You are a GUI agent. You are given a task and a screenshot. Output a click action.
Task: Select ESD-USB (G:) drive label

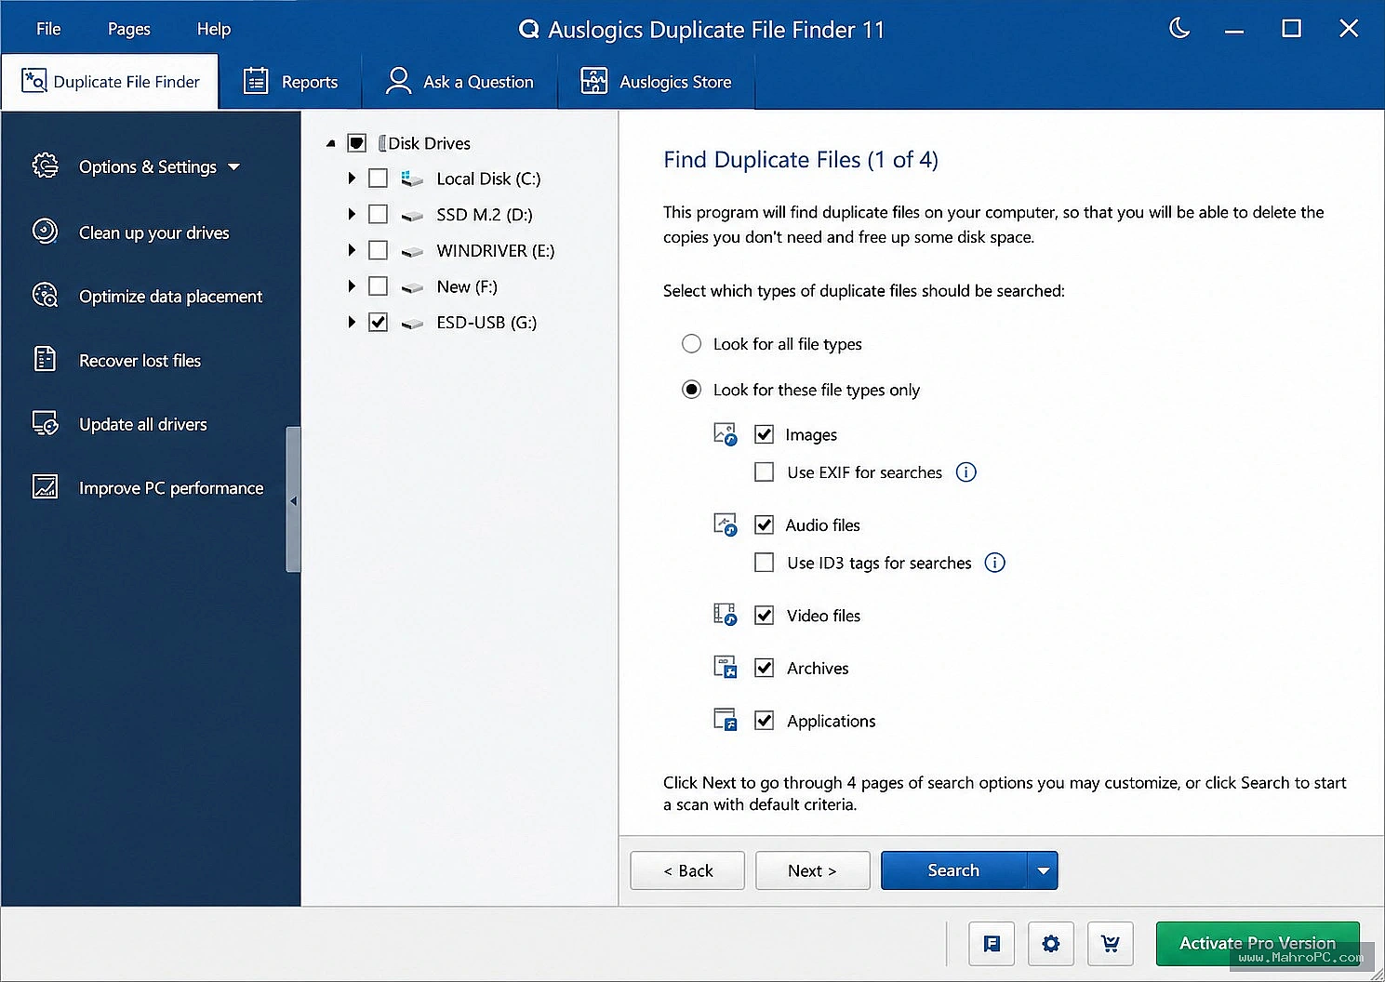click(x=486, y=323)
